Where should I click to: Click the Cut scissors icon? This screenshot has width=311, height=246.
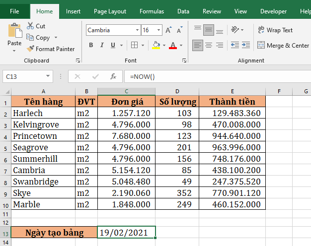click(x=31, y=26)
